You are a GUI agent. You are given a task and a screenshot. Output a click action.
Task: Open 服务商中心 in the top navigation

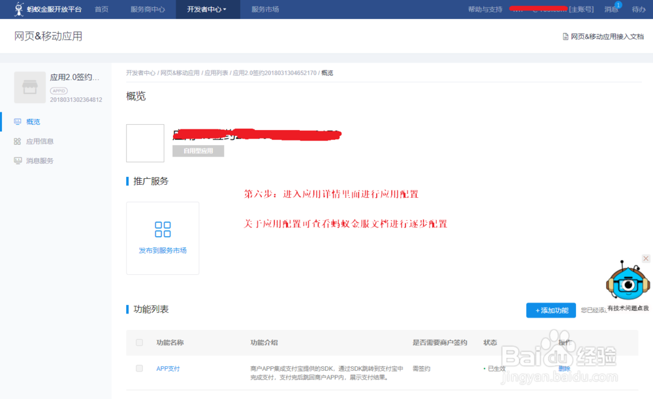(x=148, y=9)
